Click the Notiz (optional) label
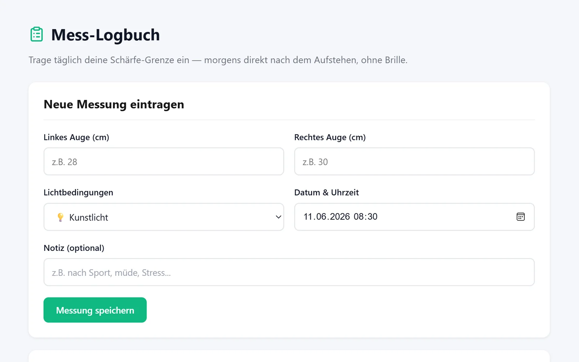Screen dimensions: 579x362 coord(74,248)
